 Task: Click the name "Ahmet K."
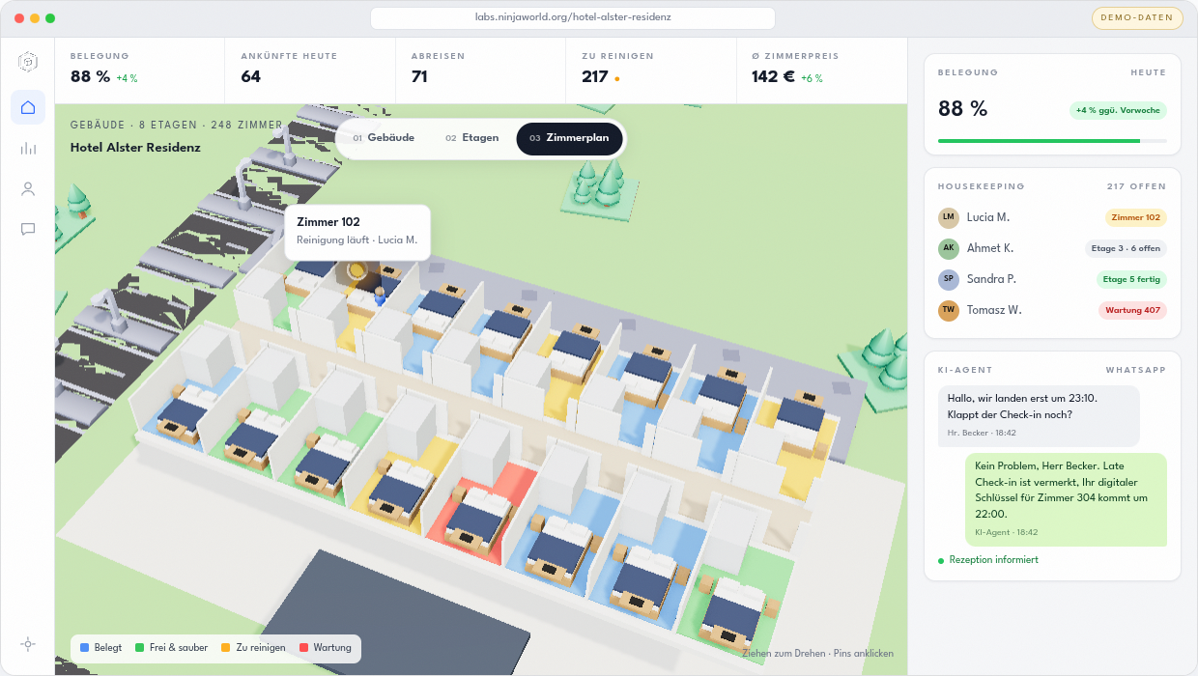click(990, 248)
